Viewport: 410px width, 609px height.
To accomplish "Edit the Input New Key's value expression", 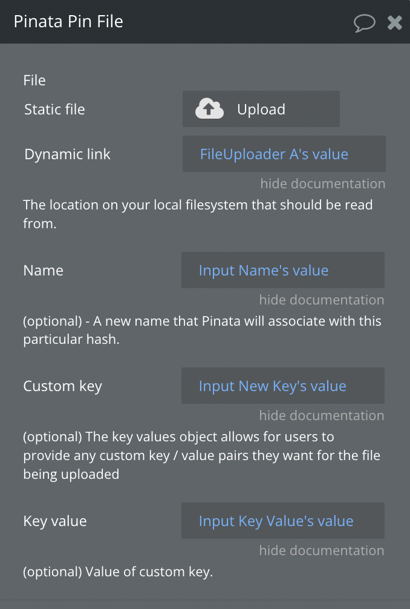I will point(283,386).
